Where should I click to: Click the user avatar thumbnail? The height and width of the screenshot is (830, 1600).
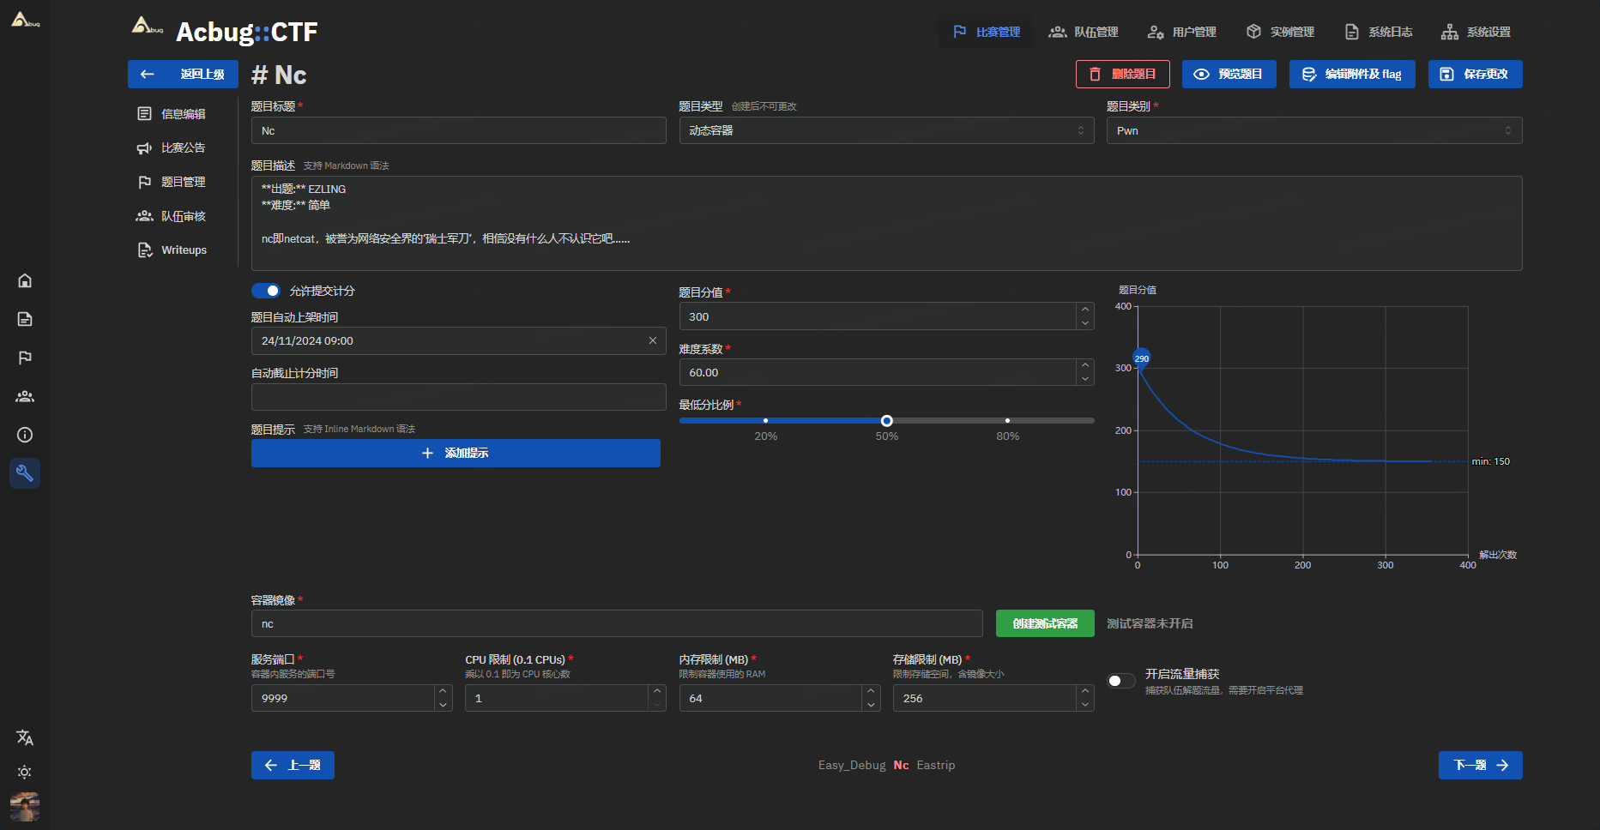tap(25, 806)
